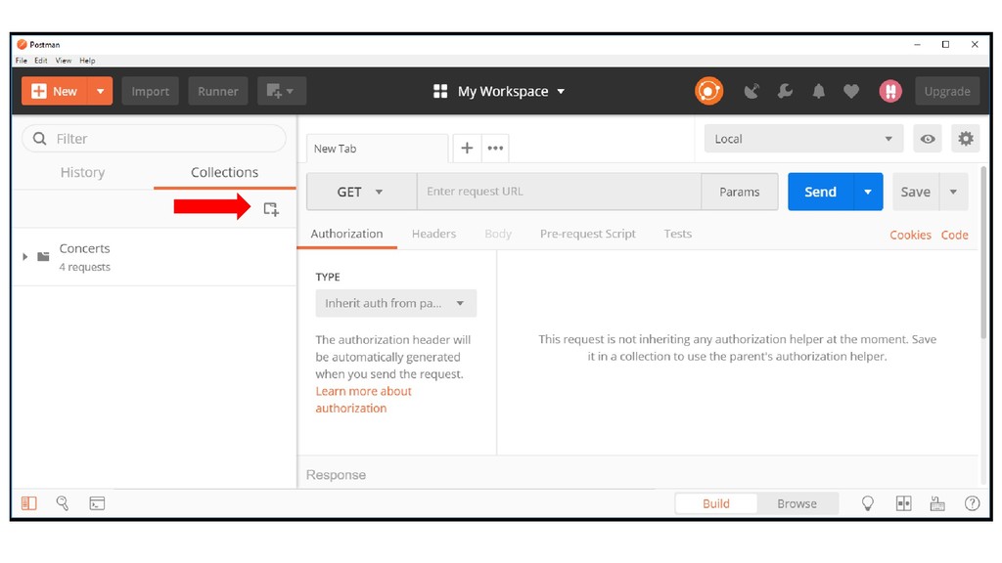Open the Cookies link
This screenshot has width=1002, height=563.
coord(910,235)
